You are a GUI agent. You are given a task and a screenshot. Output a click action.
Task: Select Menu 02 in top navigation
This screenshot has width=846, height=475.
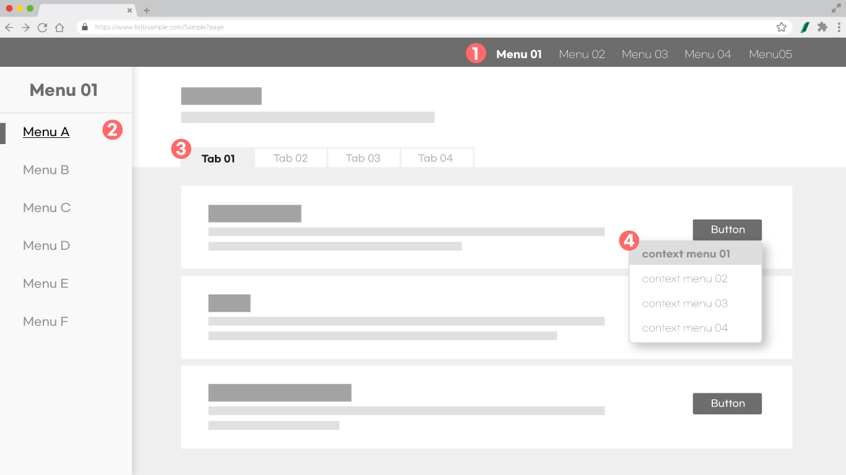(582, 54)
